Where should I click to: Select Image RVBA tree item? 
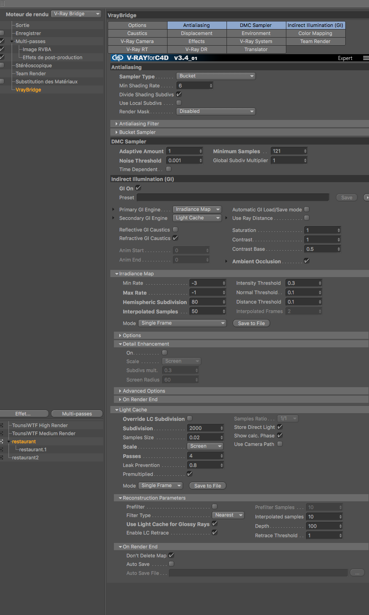(37, 50)
